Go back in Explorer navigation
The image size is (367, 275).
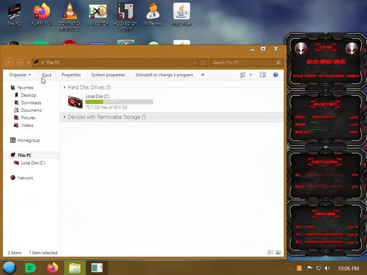coord(9,62)
